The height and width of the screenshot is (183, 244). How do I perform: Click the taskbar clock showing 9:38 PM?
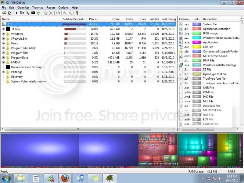232,178
